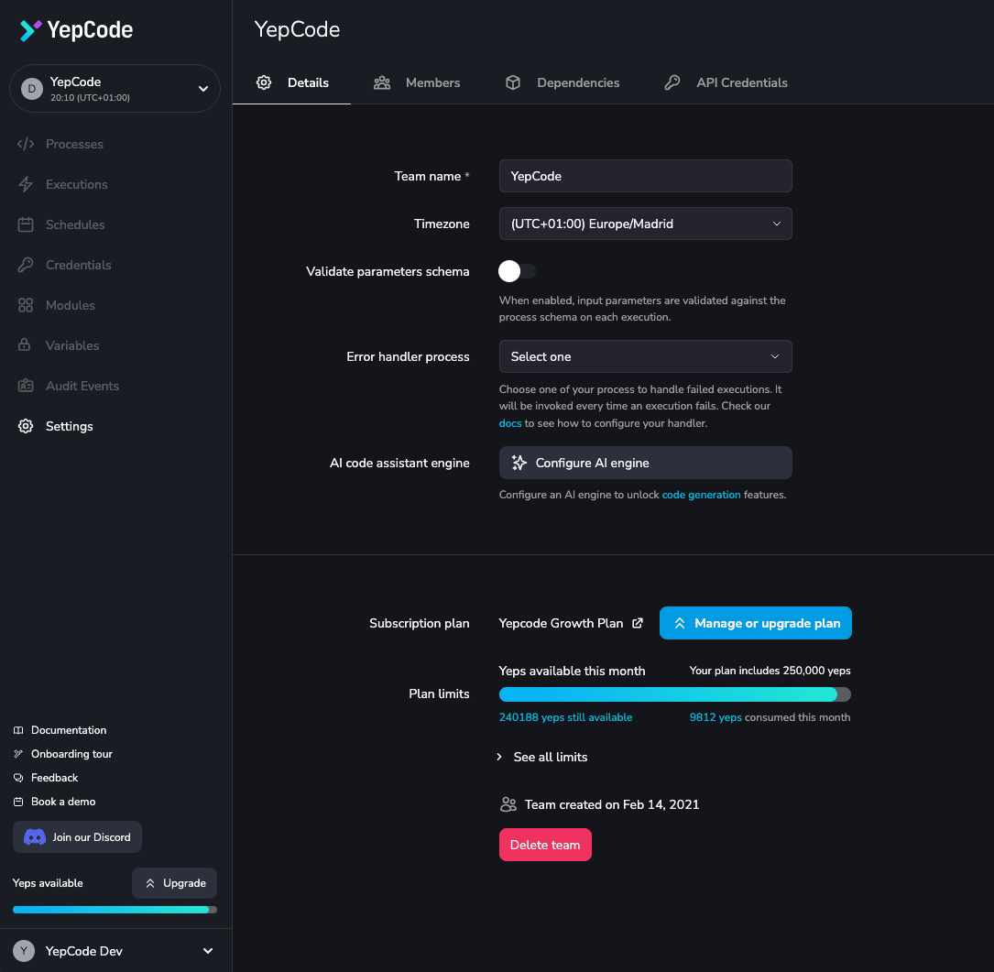Toggle Validate parameters schema switch
This screenshot has height=972, width=994.
tap(517, 271)
